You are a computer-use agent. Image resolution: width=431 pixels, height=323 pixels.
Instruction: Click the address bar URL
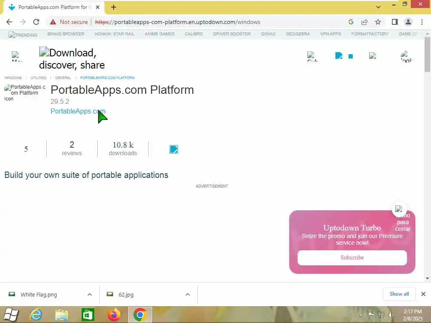pyautogui.click(x=178, y=22)
